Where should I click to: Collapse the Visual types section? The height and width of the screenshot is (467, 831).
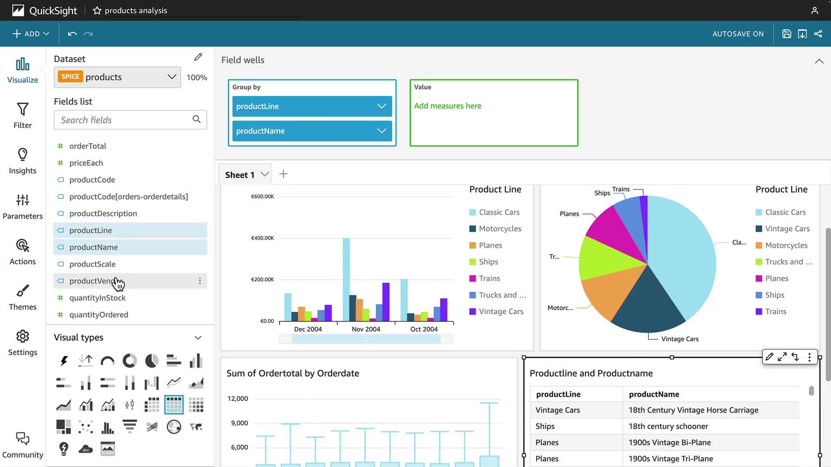(x=198, y=338)
